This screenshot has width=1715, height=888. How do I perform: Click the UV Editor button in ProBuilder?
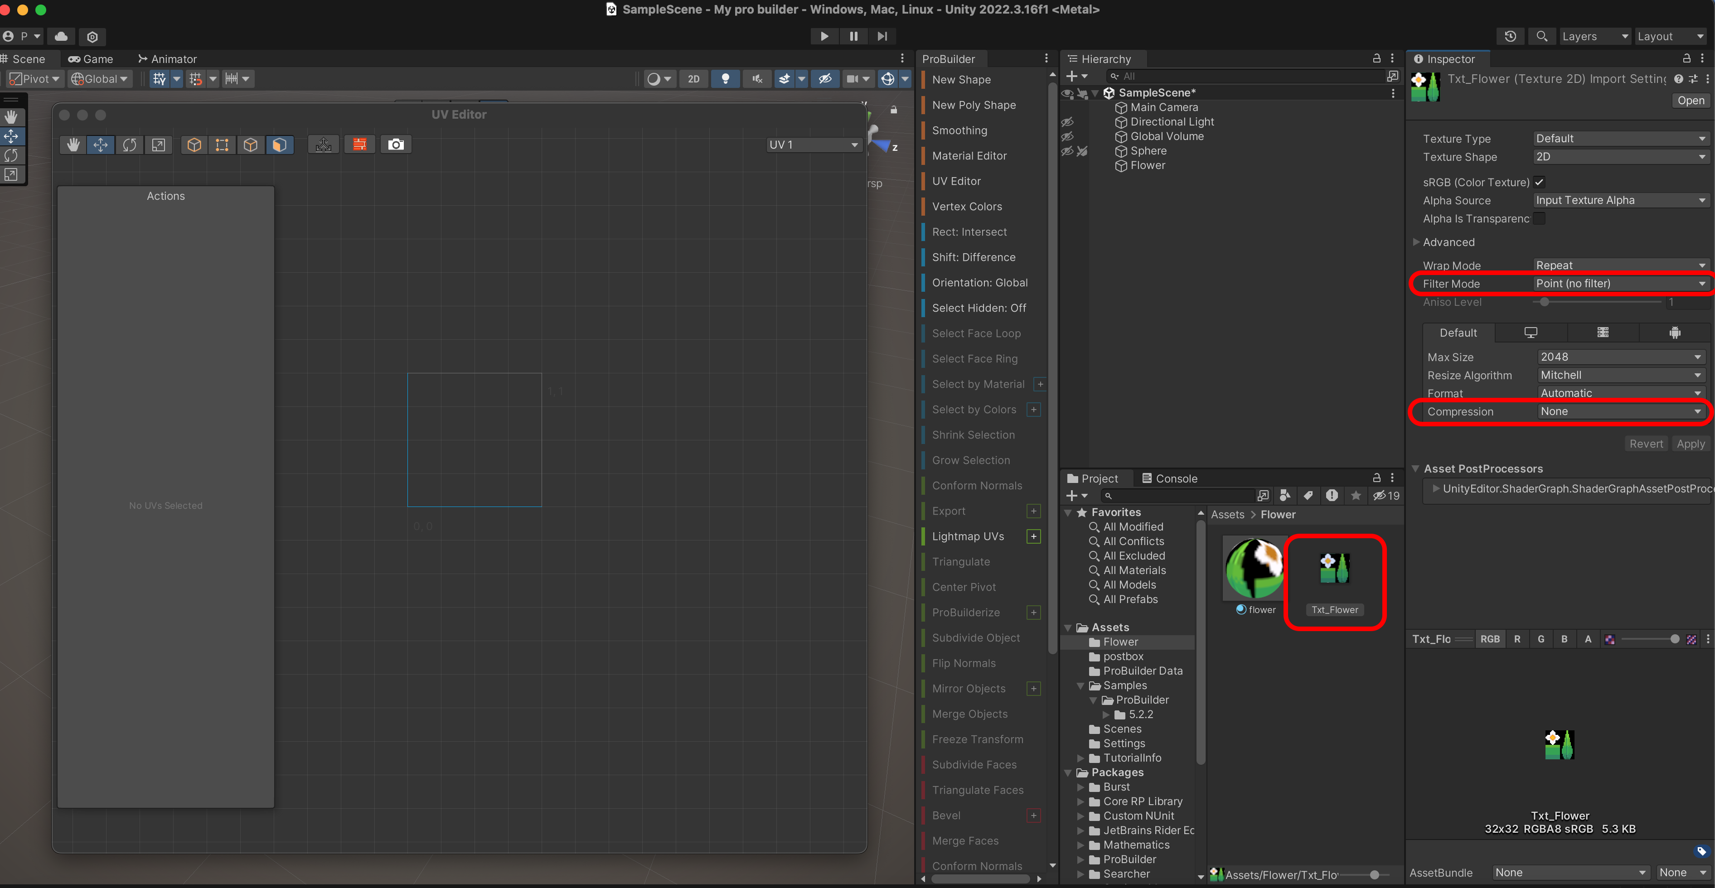coord(956,181)
